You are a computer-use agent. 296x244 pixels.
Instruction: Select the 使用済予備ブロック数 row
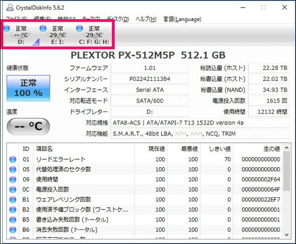[145, 209]
